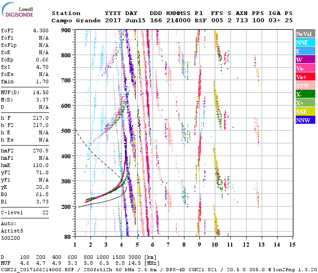318x273 pixels.
Task: Click the foF1 N/A value
Action: click(44, 38)
